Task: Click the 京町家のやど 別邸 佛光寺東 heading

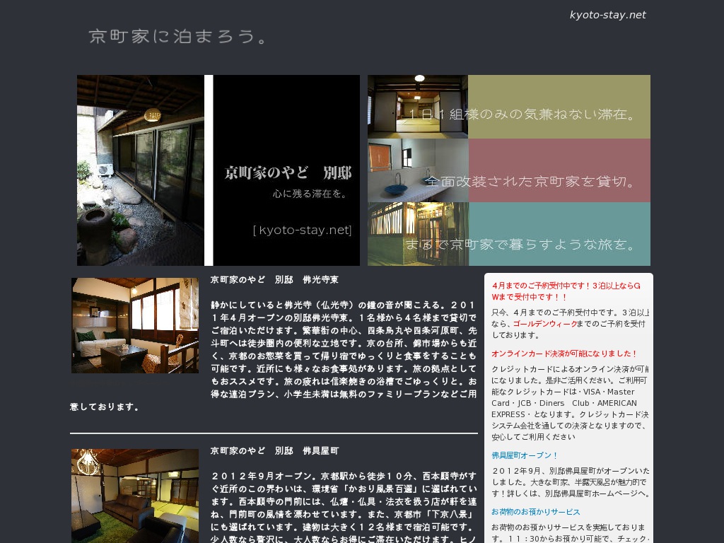Action: [274, 280]
